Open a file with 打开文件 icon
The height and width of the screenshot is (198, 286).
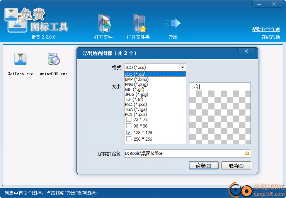104,23
